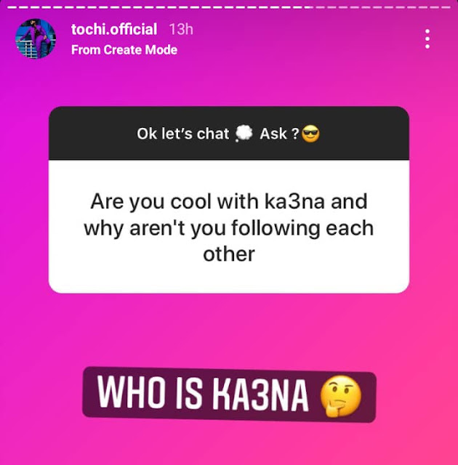The height and width of the screenshot is (465, 458).
Task: Click the middle story progress segment
Action: coord(229,7)
